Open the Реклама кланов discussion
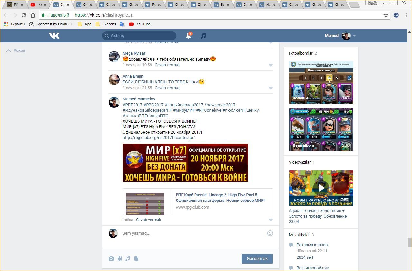 [312, 245]
